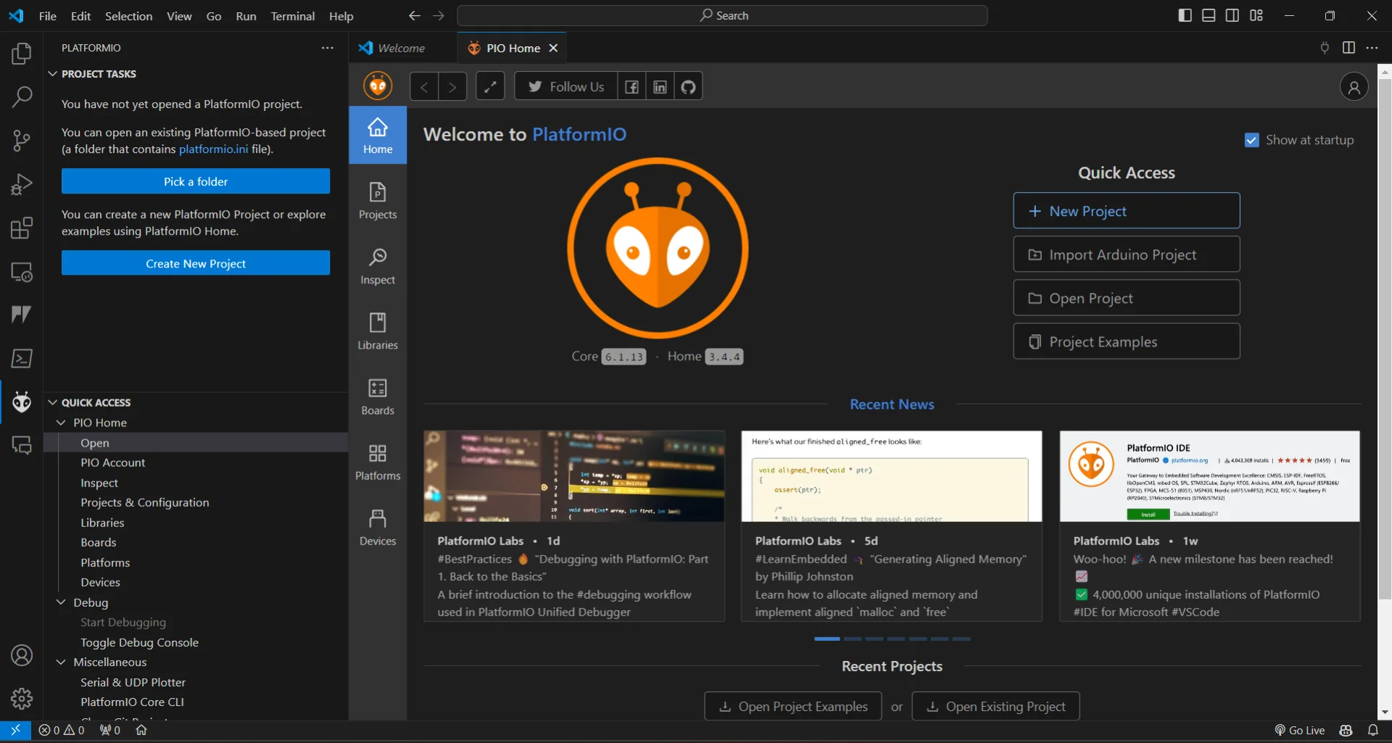1392x743 pixels.
Task: Open the Boards section in PIO Home
Action: click(378, 397)
